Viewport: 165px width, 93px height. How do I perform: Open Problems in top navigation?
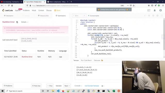coord(26,10)
